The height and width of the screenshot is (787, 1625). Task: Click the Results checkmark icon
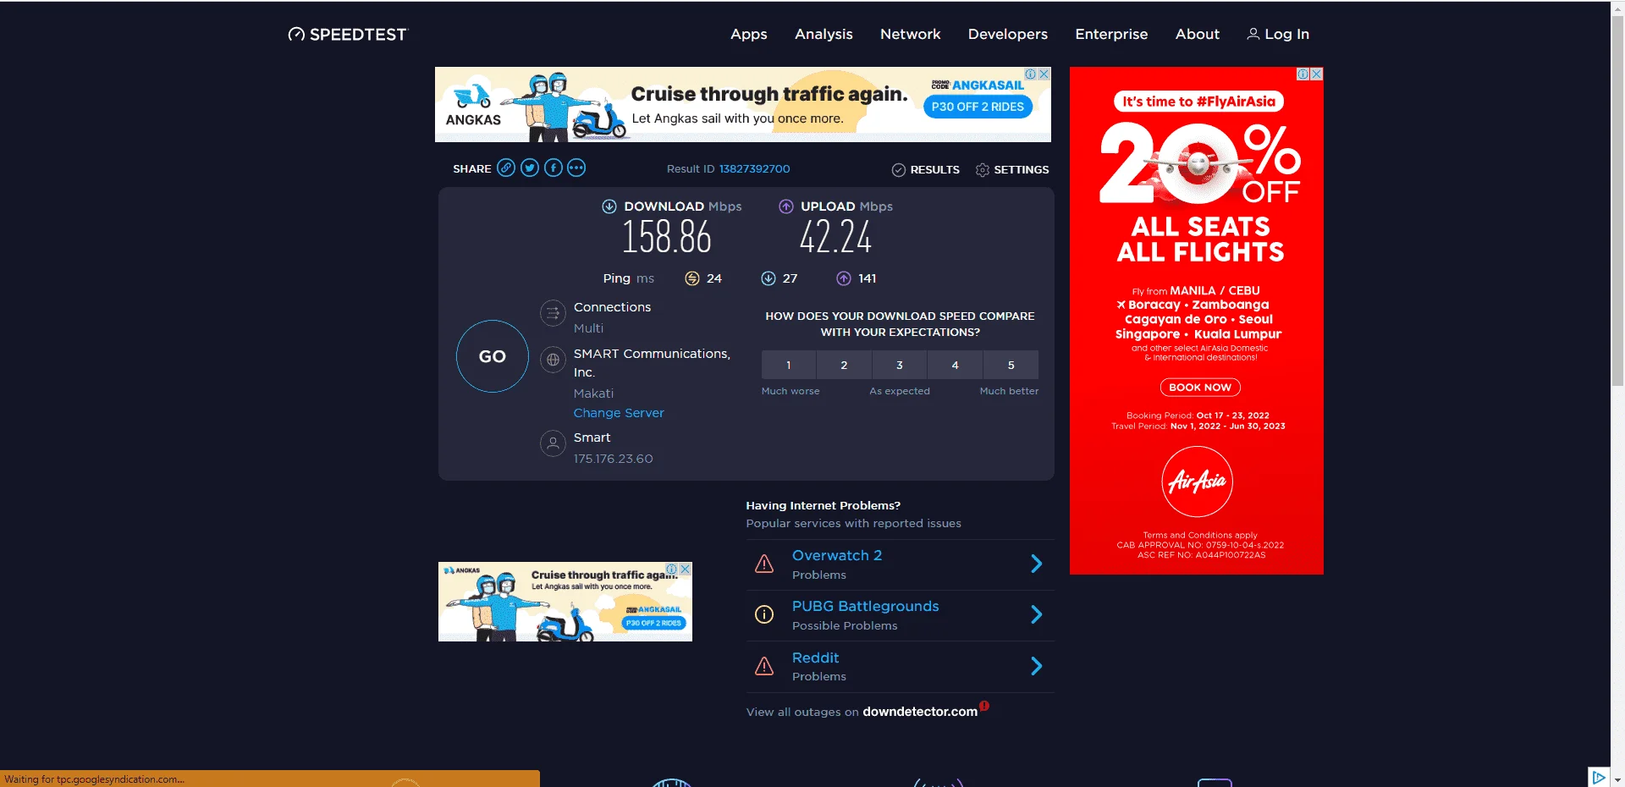click(x=899, y=170)
